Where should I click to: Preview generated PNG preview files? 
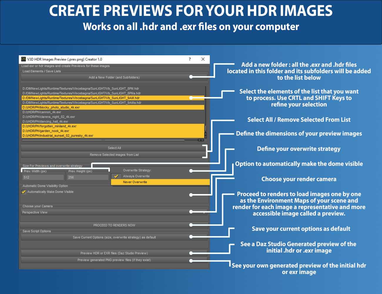click(114, 260)
